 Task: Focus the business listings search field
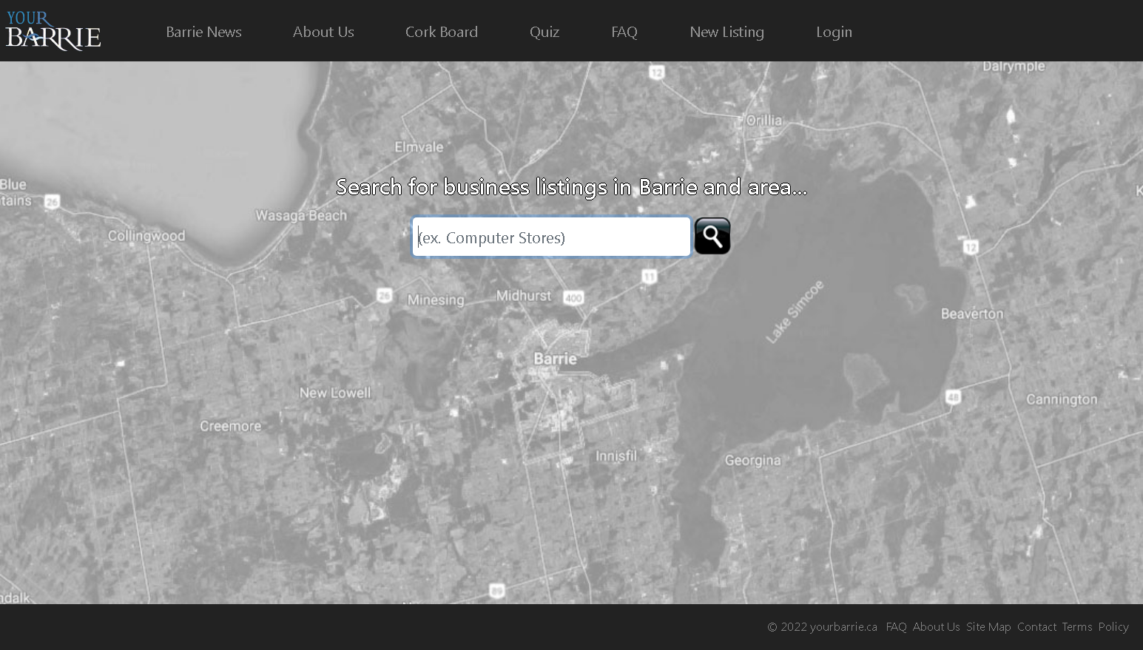pyautogui.click(x=551, y=237)
